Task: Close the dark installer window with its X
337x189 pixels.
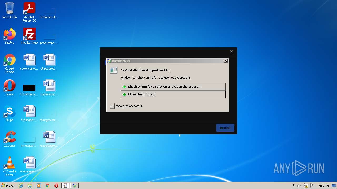Action: tap(231, 52)
